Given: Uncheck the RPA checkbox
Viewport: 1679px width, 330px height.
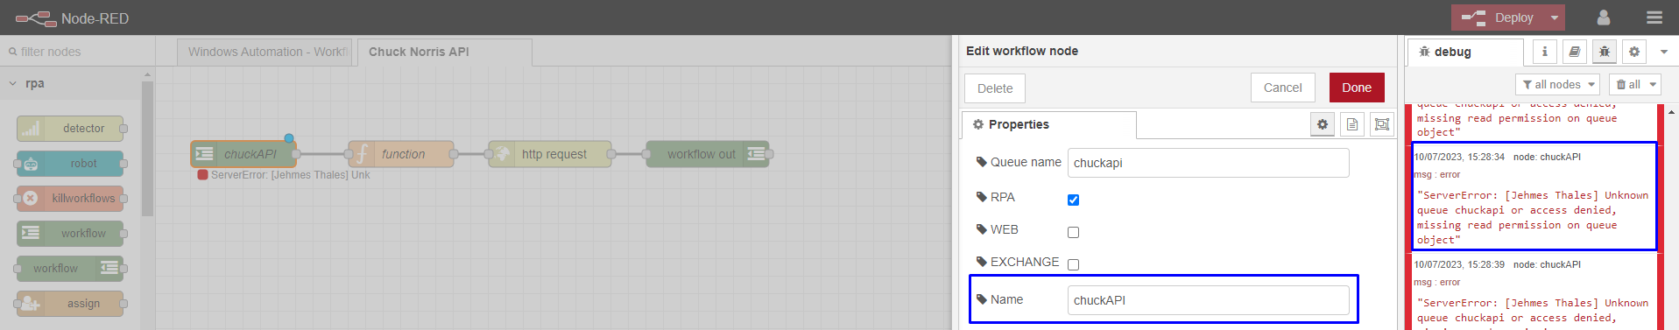Looking at the screenshot, I should point(1073,200).
